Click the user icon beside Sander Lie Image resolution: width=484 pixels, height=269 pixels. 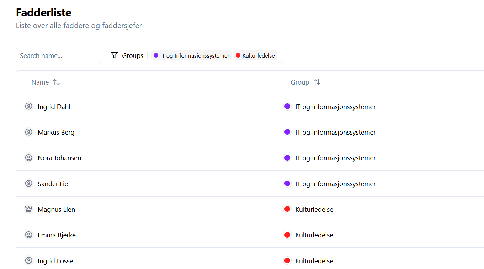point(29,184)
